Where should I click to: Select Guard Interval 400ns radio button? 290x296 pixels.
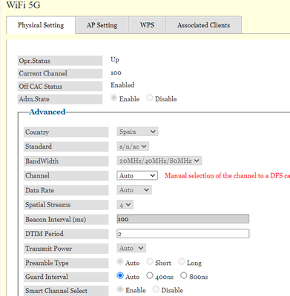click(x=150, y=275)
